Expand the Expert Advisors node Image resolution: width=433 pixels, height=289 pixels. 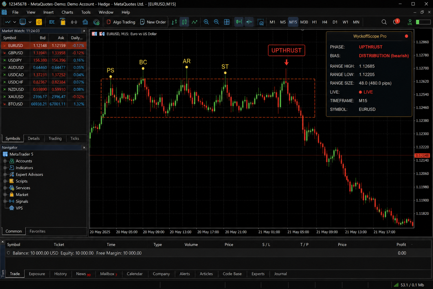click(5, 174)
